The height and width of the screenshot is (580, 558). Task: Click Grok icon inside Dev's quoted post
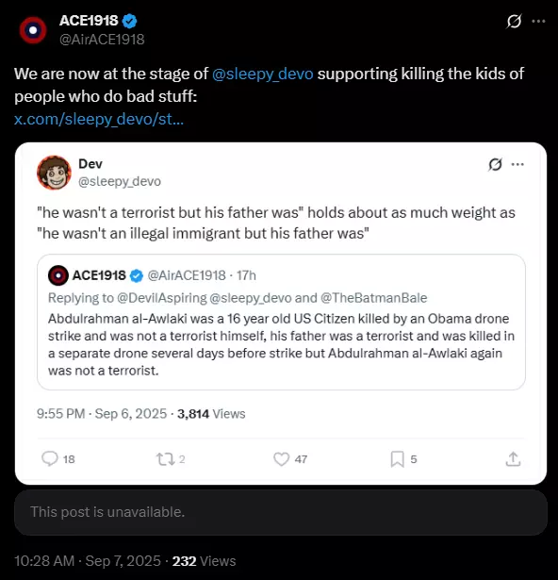point(495,164)
